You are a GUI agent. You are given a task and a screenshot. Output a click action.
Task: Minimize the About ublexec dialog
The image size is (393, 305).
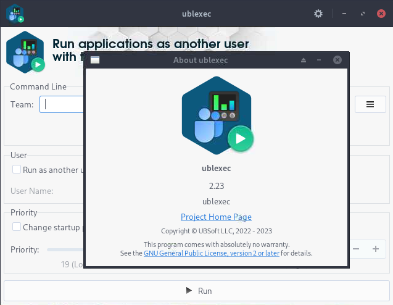[x=319, y=60]
